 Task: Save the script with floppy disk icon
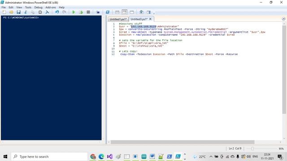point(18,12)
